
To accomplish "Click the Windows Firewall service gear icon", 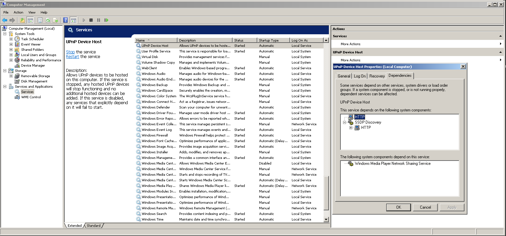I will [139, 135].
